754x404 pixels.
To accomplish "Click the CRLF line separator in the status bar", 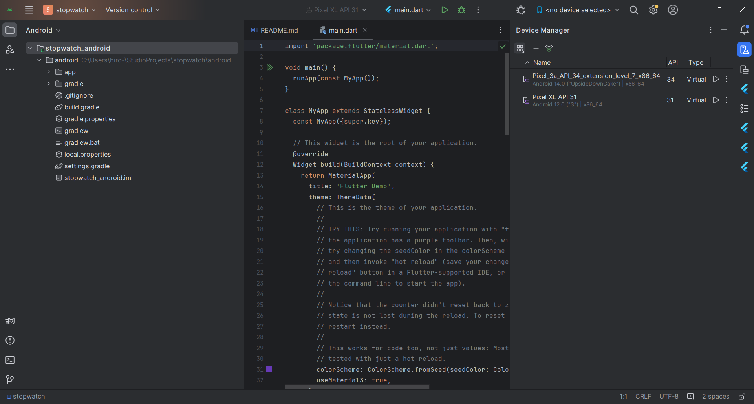I will coord(643,397).
